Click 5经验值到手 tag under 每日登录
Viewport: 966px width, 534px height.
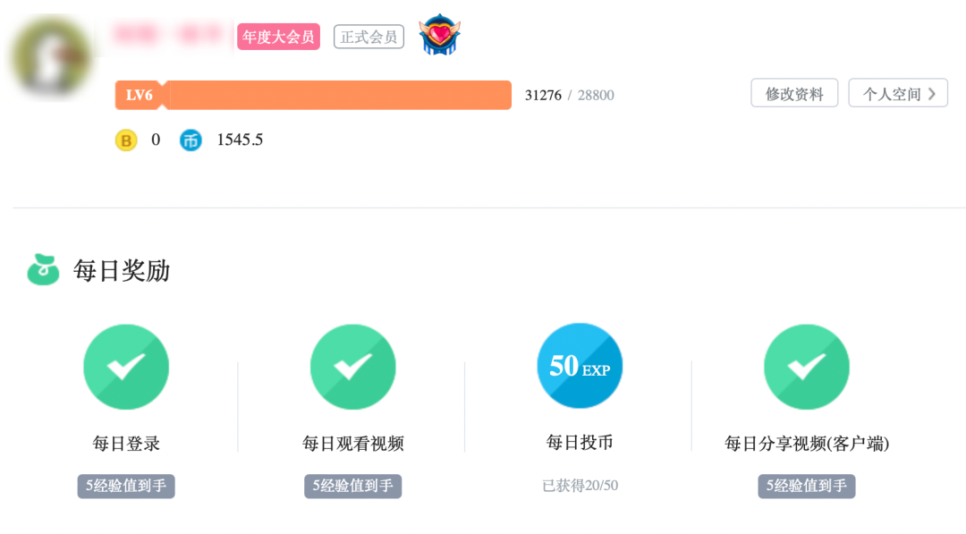coord(126,486)
